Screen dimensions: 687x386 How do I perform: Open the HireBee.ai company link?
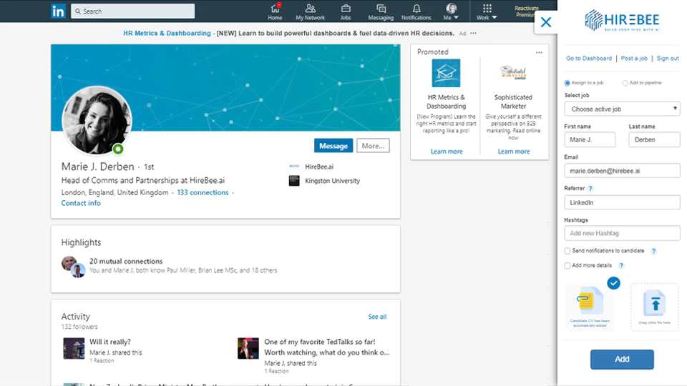319,167
